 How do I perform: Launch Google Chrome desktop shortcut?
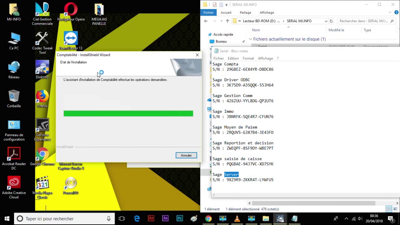[42, 157]
